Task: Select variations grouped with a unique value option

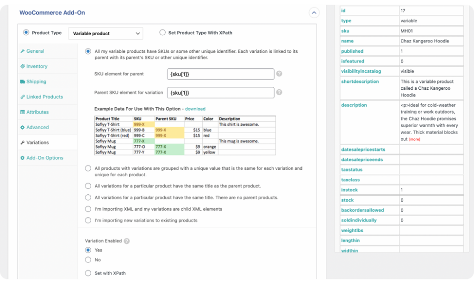Action: (x=88, y=168)
